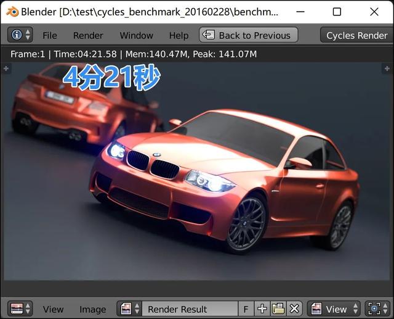Open the Render menu
This screenshot has width=394, height=319.
[88, 36]
